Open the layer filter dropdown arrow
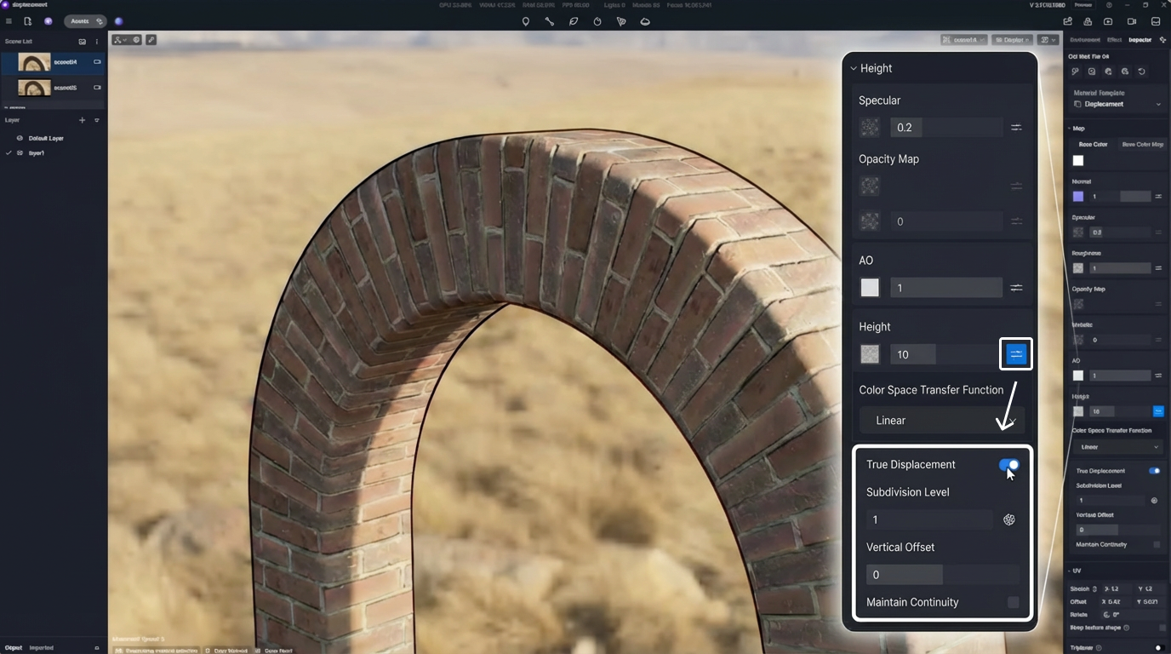1171x654 pixels. (x=96, y=120)
